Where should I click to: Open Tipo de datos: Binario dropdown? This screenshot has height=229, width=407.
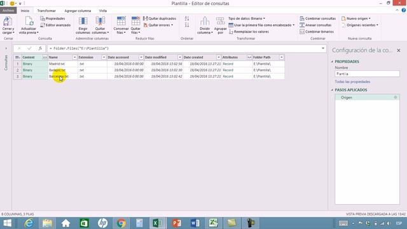point(247,18)
